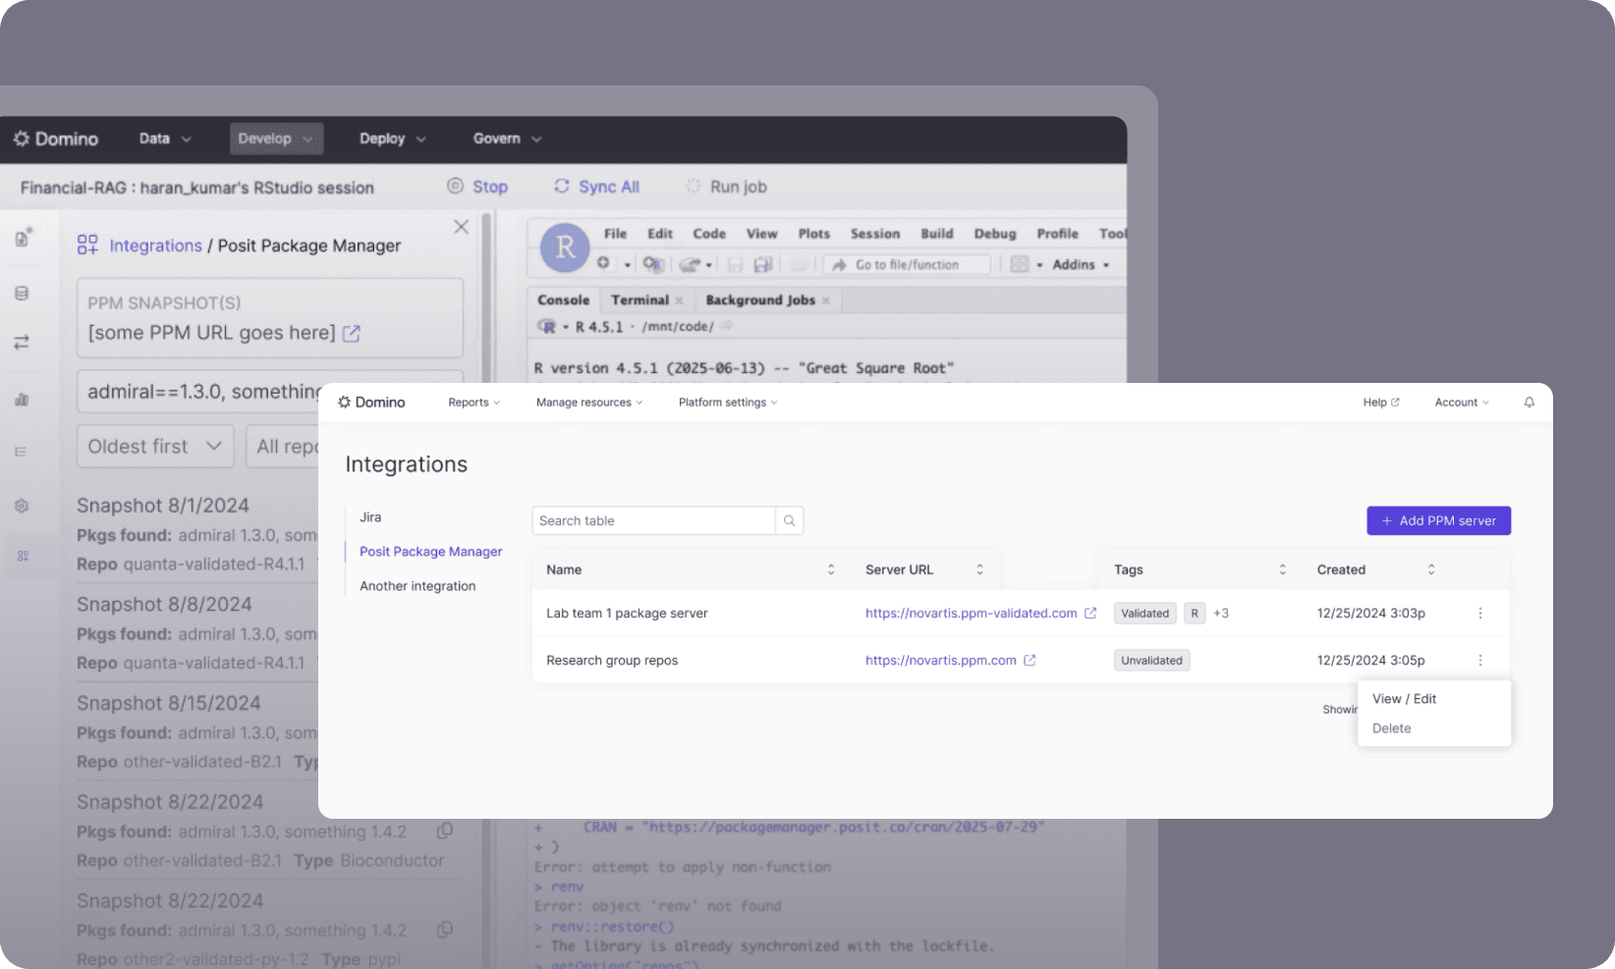
Task: Click the search magnifier icon beside Search table
Action: click(789, 520)
